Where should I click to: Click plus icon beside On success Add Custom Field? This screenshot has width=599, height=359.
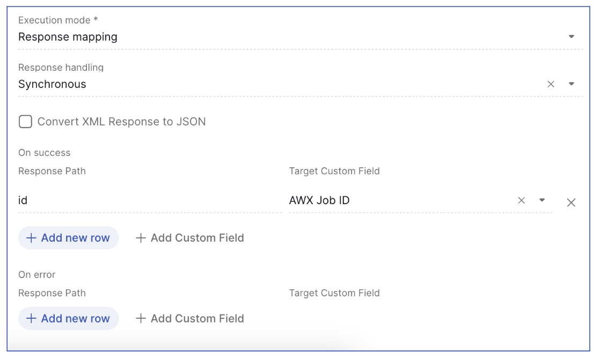pyautogui.click(x=141, y=238)
